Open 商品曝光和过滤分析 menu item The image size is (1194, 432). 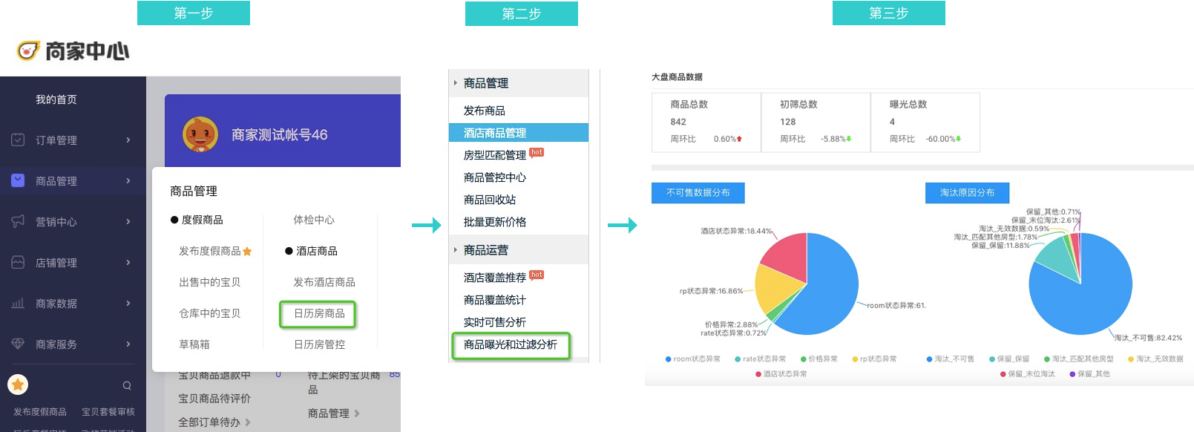pos(511,344)
